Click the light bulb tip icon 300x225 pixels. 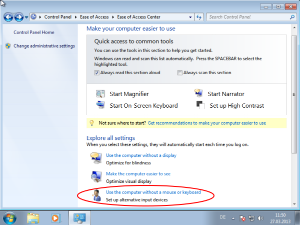[91, 123]
